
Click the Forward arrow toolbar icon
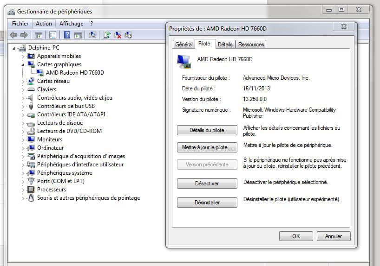[24, 35]
